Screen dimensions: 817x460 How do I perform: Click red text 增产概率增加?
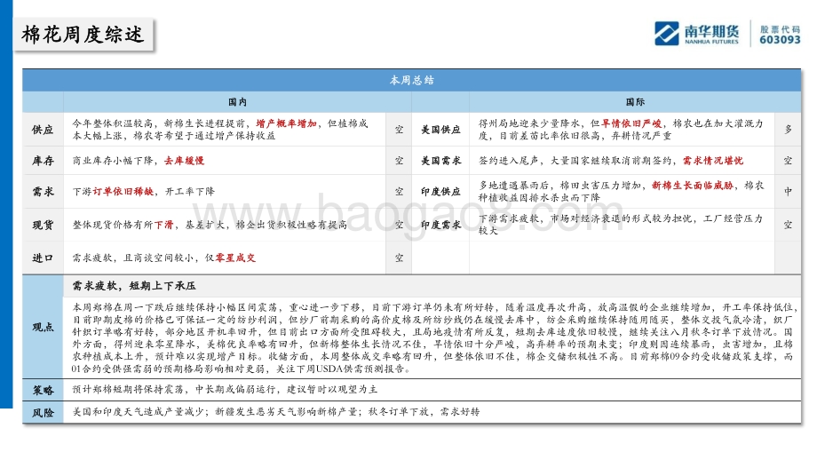[x=287, y=123]
